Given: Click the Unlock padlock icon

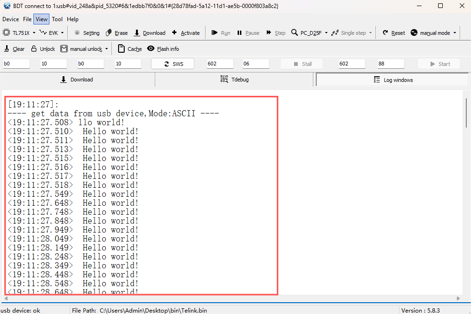Looking at the screenshot, I should click(x=34, y=48).
